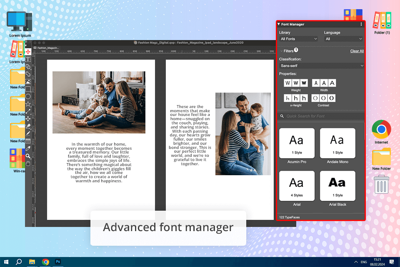The height and width of the screenshot is (267, 400).
Task: Choose the Eyedropper tool
Action: pyautogui.click(x=28, y=149)
